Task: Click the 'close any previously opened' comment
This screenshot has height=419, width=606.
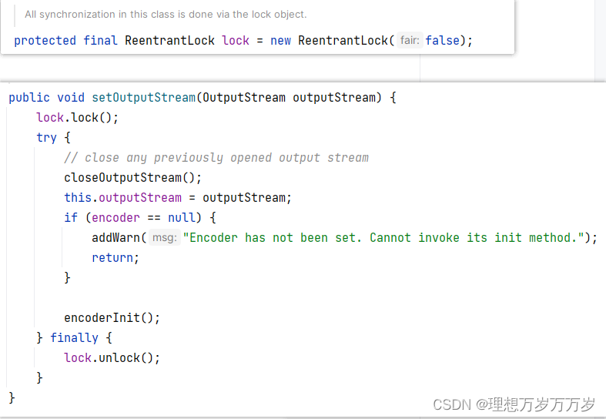Action: (216, 158)
